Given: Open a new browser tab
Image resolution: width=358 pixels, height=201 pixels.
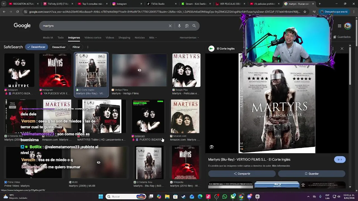Looking at the screenshot, I should point(320,4).
